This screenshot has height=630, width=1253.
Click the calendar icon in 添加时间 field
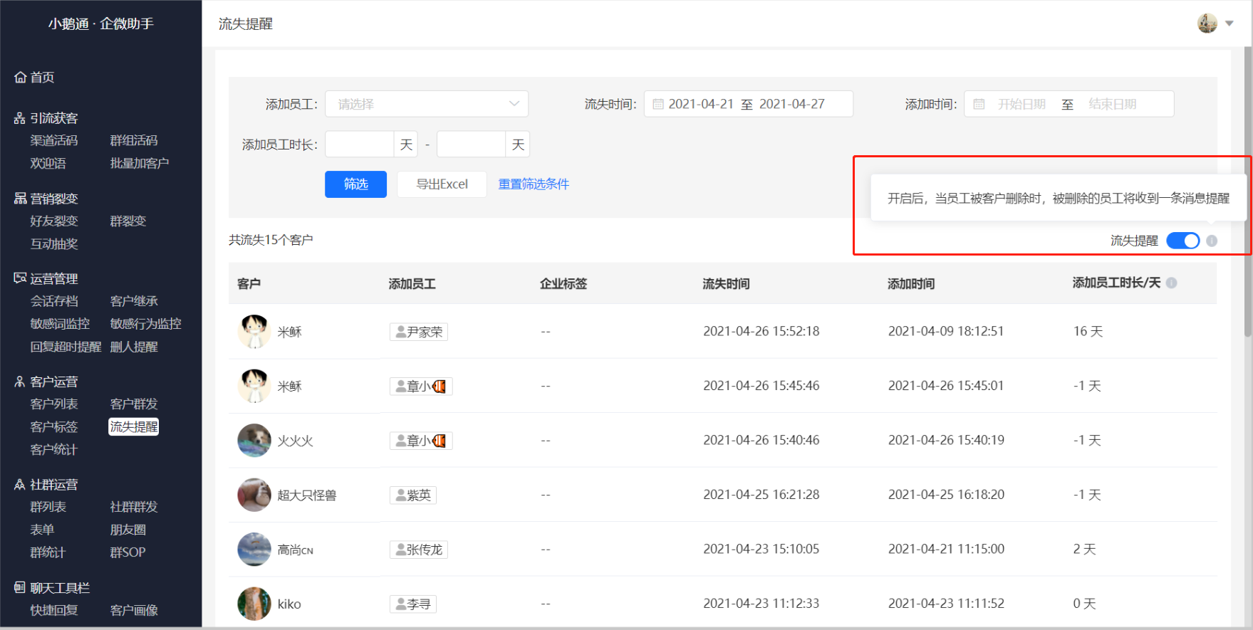(x=979, y=104)
